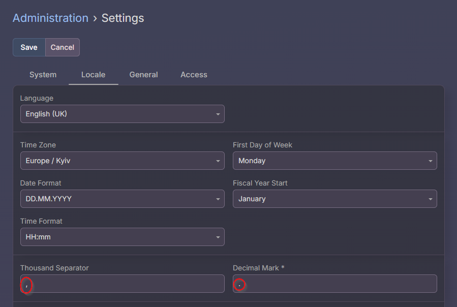Image resolution: width=457 pixels, height=307 pixels.
Task: Open the General tab
Action: tap(143, 75)
